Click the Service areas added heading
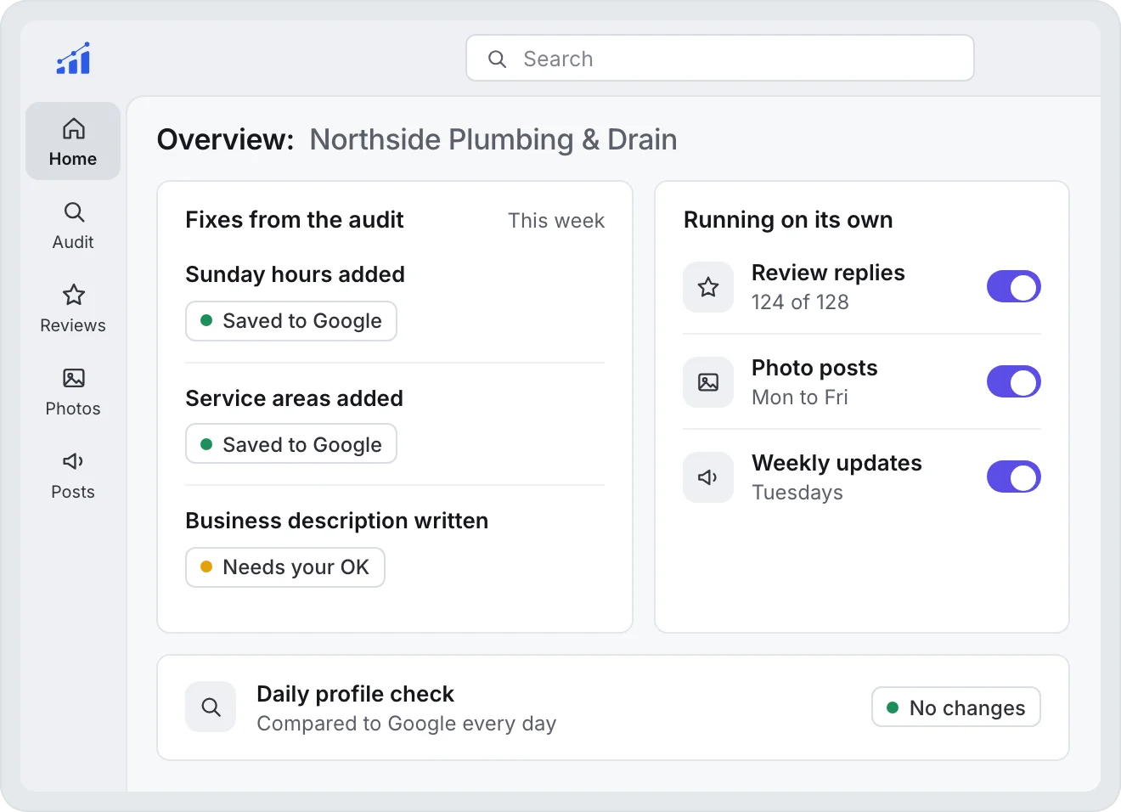This screenshot has width=1121, height=812. coord(295,398)
